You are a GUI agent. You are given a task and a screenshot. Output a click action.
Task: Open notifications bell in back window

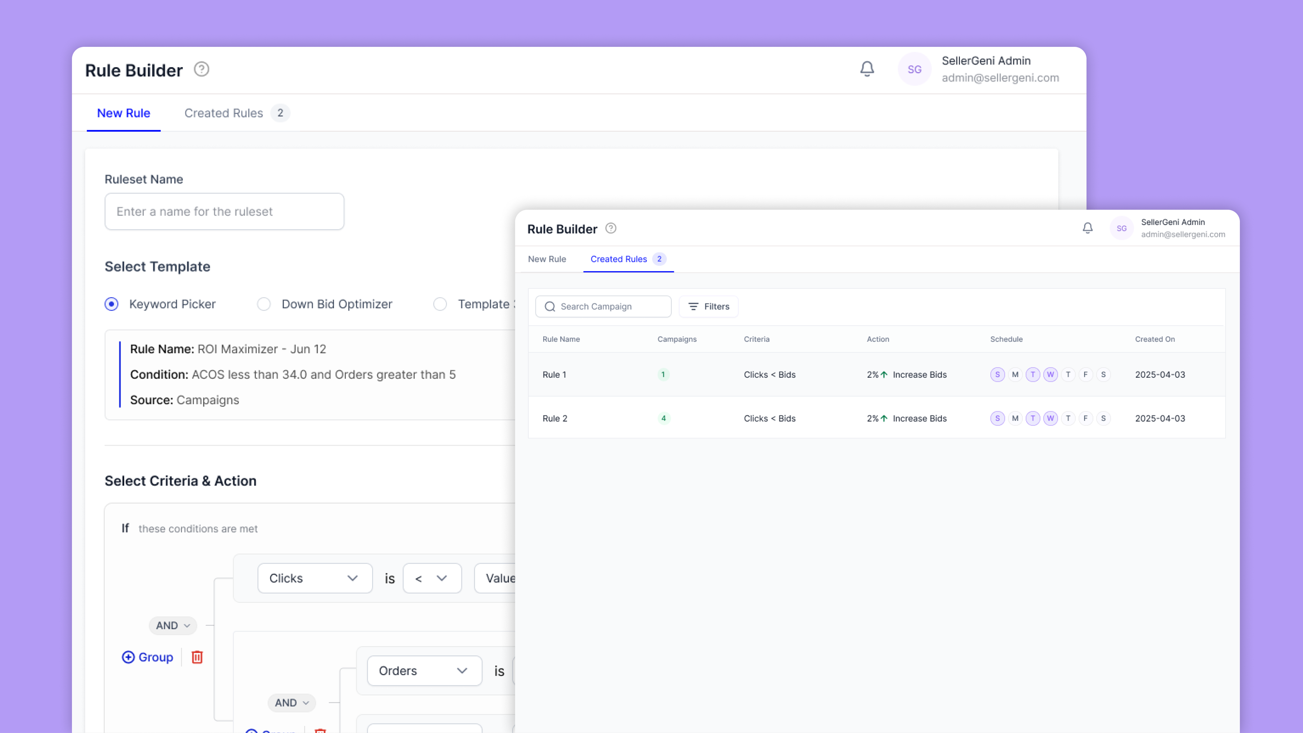coord(867,69)
